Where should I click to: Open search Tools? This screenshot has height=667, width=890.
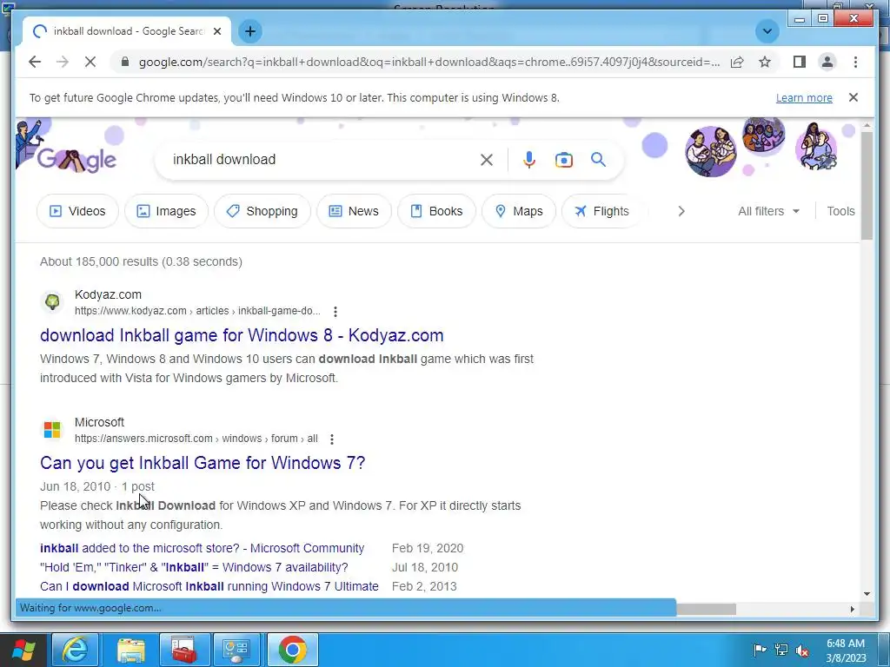840,211
